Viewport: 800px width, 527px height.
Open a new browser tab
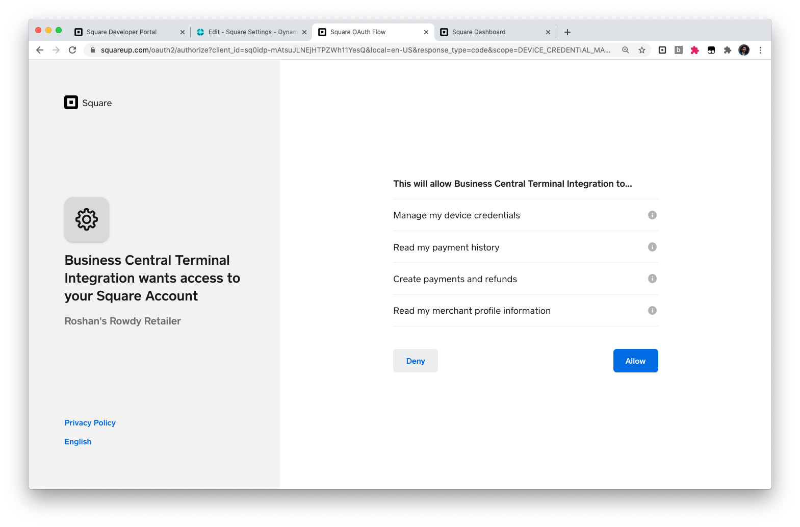[x=567, y=32]
